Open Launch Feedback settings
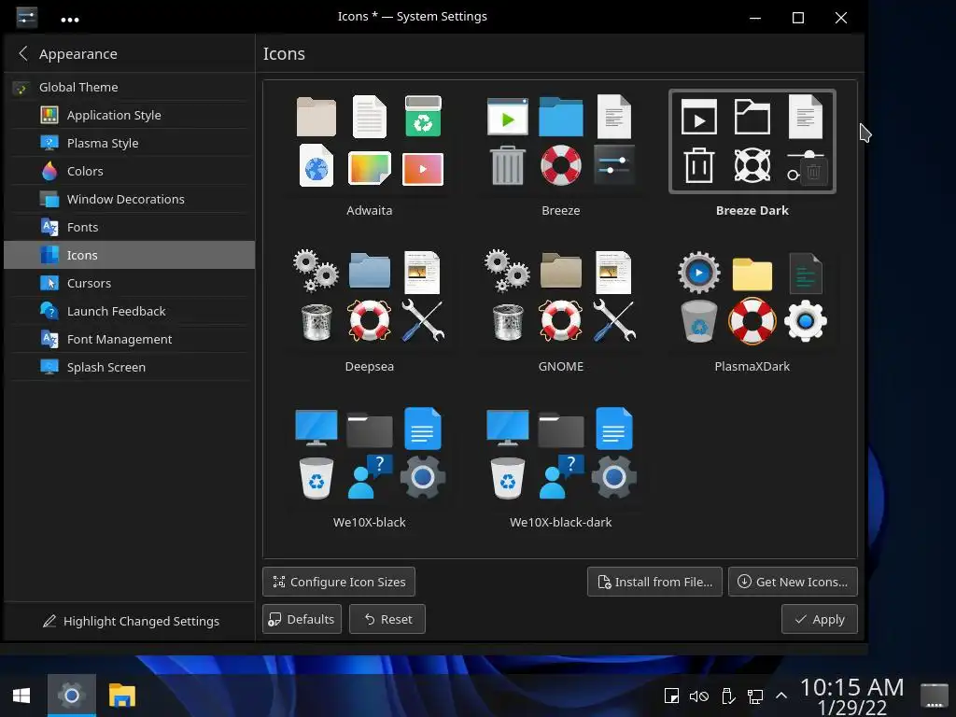The height and width of the screenshot is (717, 956). pyautogui.click(x=129, y=312)
